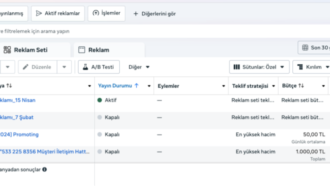The image size is (330, 186).
Task: Open the Teklif stratejisi column dropdown arrow
Action: [273, 86]
